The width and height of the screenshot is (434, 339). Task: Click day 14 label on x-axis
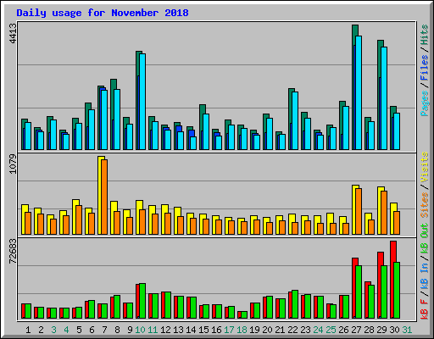pos(191,330)
